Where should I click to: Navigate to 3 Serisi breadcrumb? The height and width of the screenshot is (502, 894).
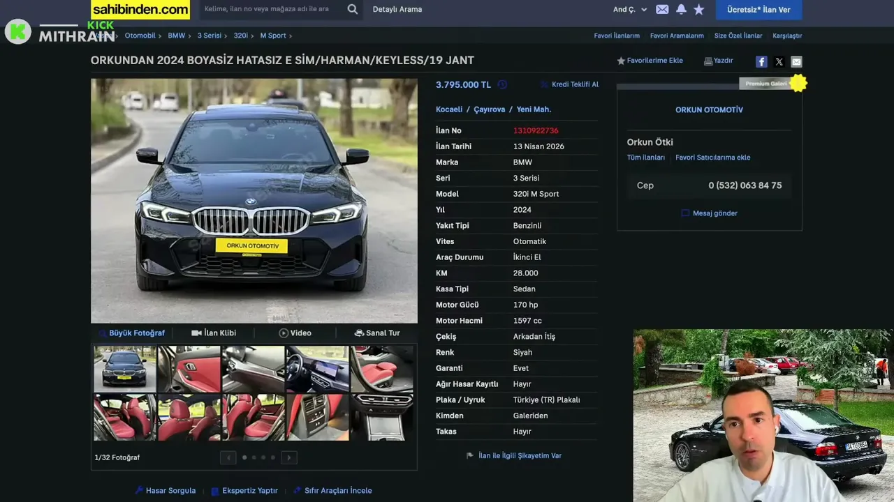pos(210,36)
